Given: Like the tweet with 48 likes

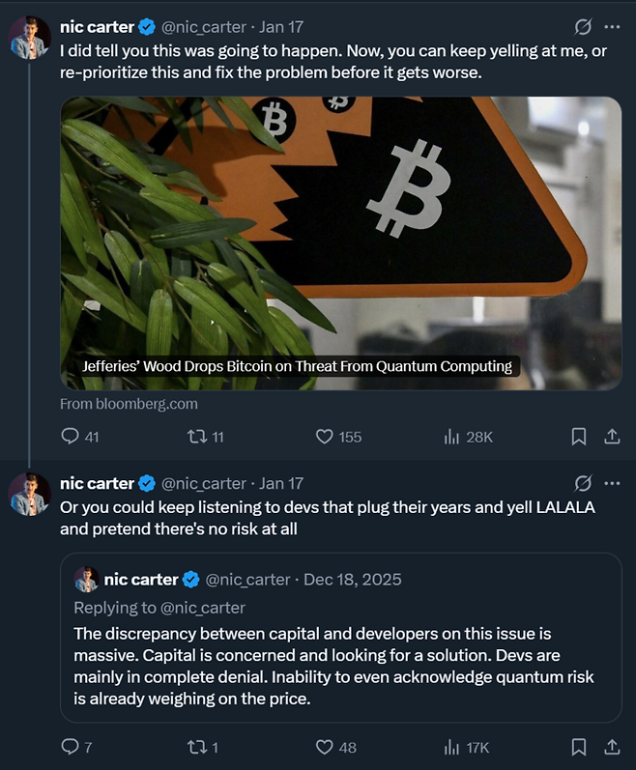Looking at the screenshot, I should [325, 747].
